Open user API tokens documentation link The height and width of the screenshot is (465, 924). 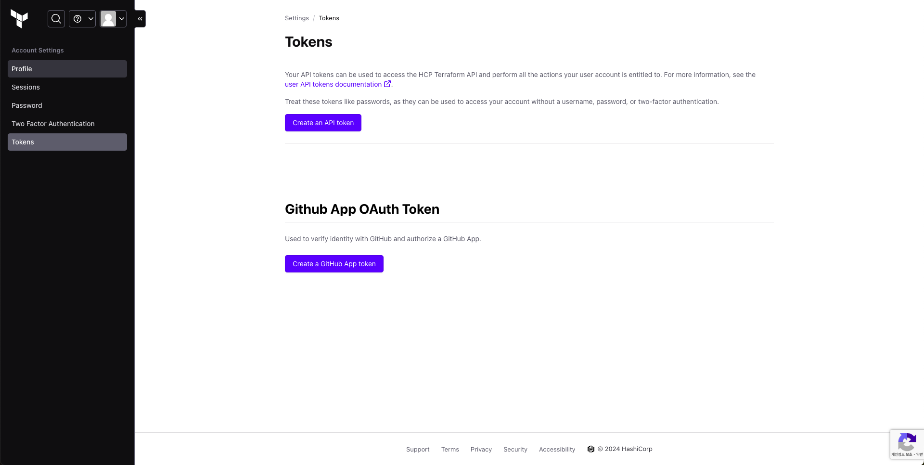tap(333, 84)
